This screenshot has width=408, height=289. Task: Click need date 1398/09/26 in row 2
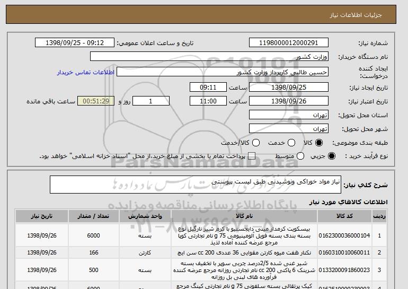[x=42, y=252]
